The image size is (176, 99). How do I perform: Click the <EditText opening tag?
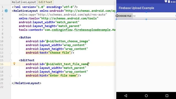[27, 60]
